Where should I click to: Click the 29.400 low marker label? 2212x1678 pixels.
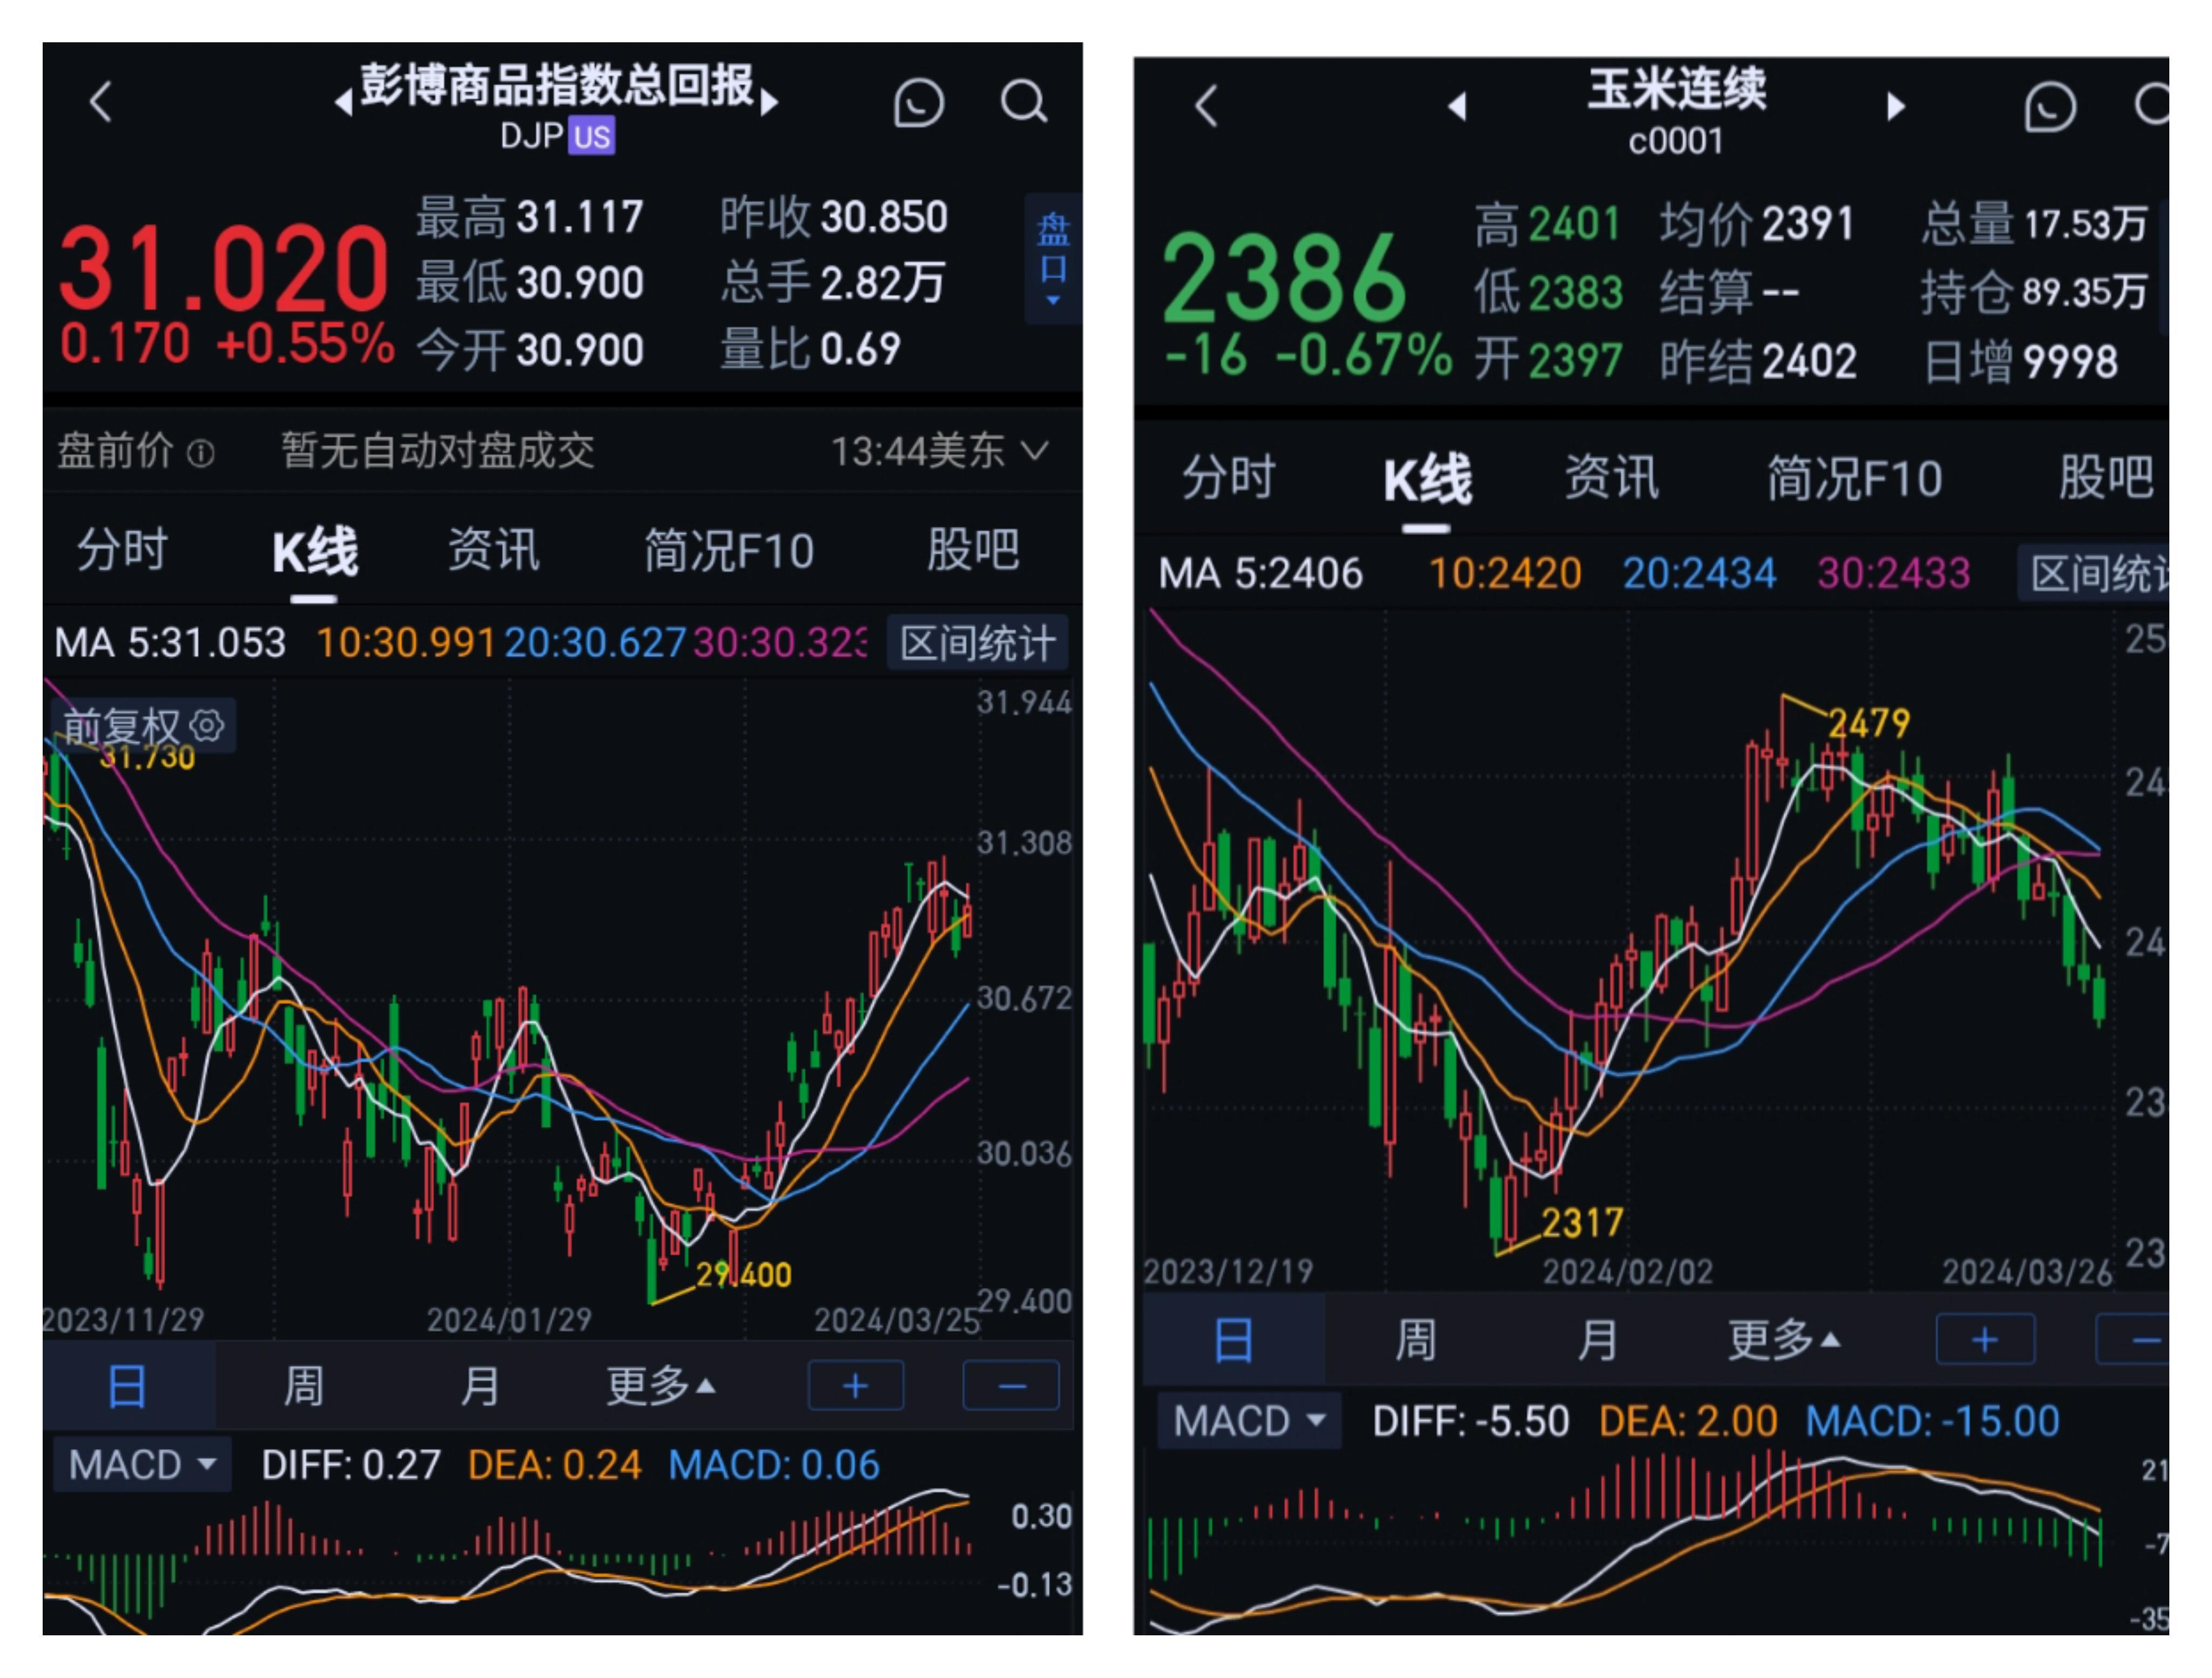point(743,1275)
